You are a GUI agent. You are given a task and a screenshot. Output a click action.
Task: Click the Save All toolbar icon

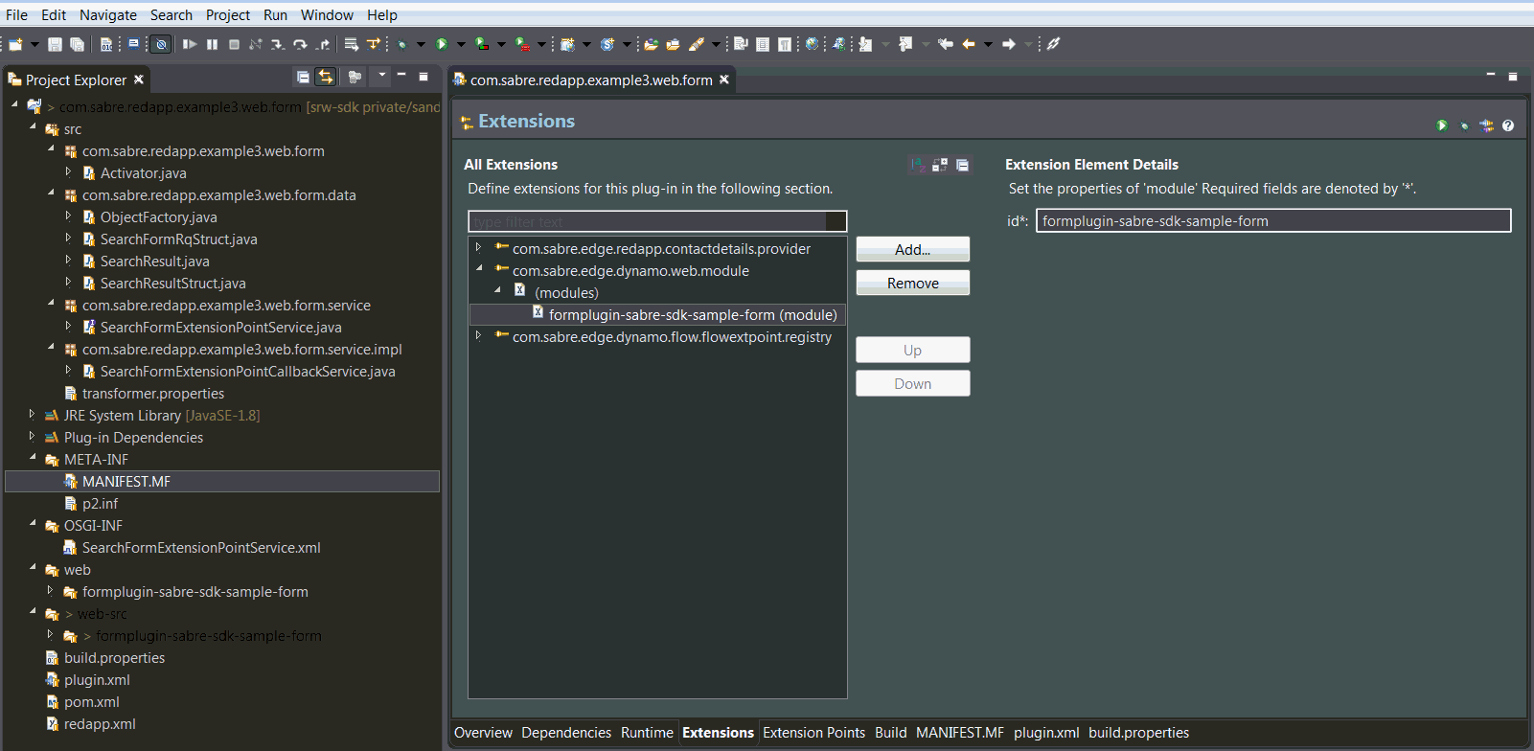coord(78,44)
